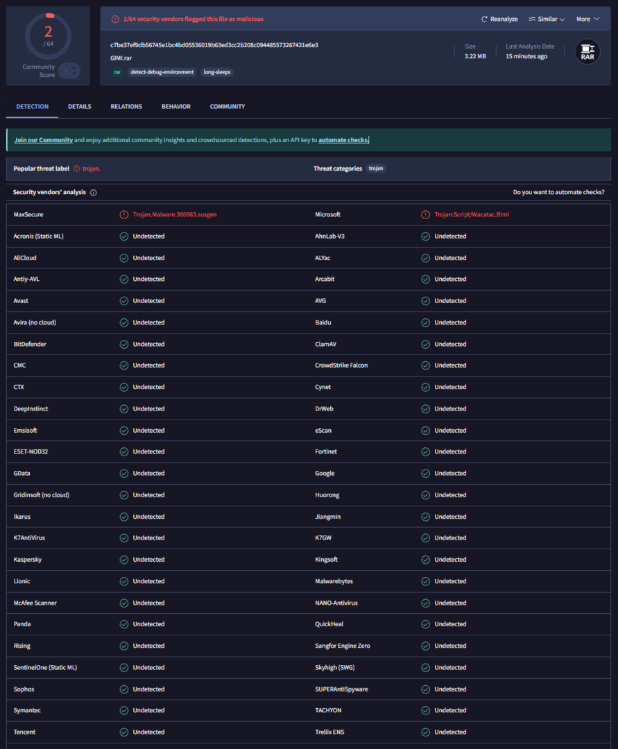Open the Community tab

point(228,107)
